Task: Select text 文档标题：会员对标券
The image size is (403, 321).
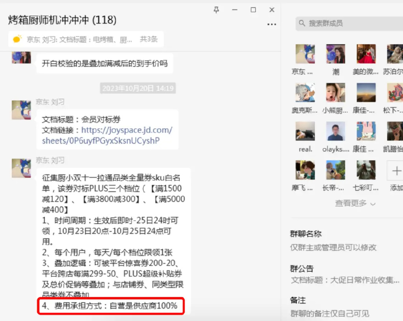Action: pos(81,120)
